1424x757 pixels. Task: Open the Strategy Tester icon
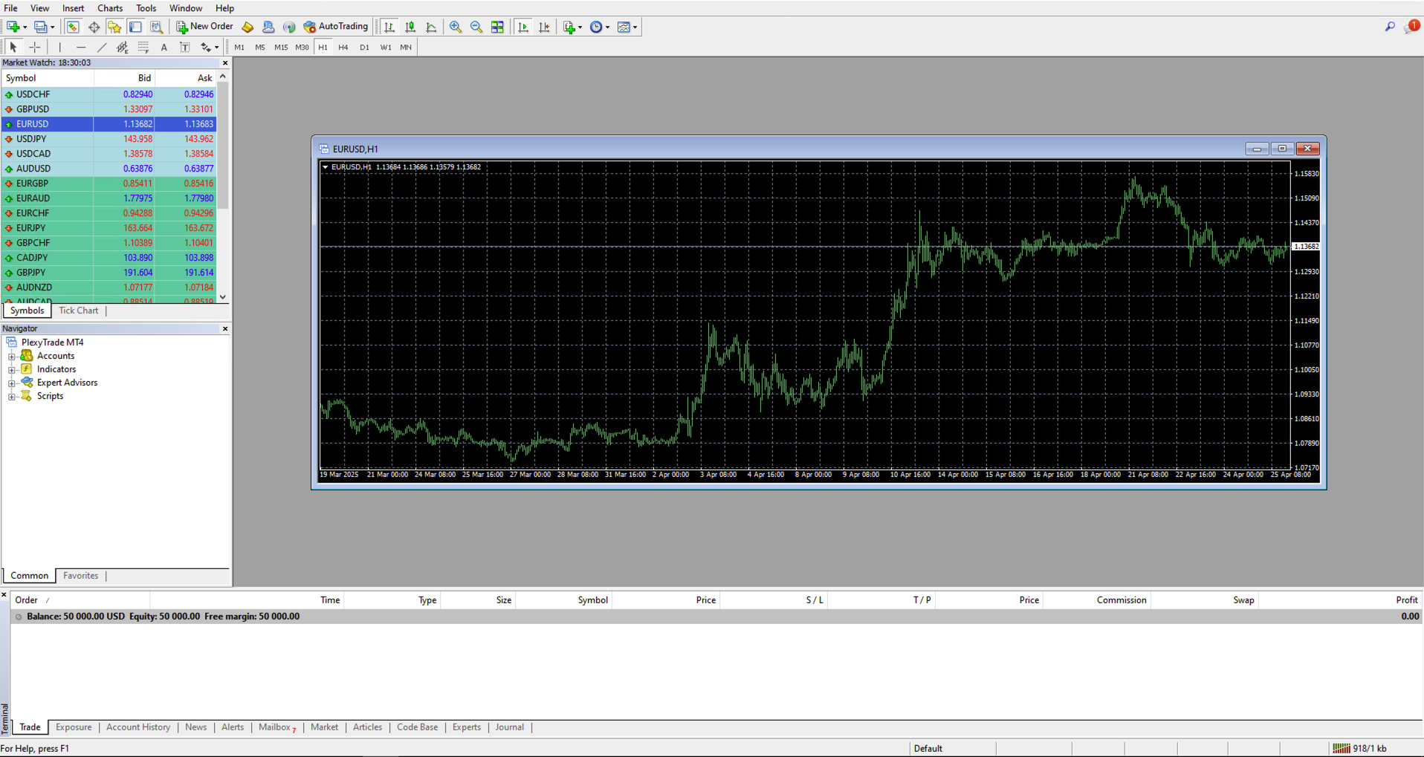pos(156,27)
